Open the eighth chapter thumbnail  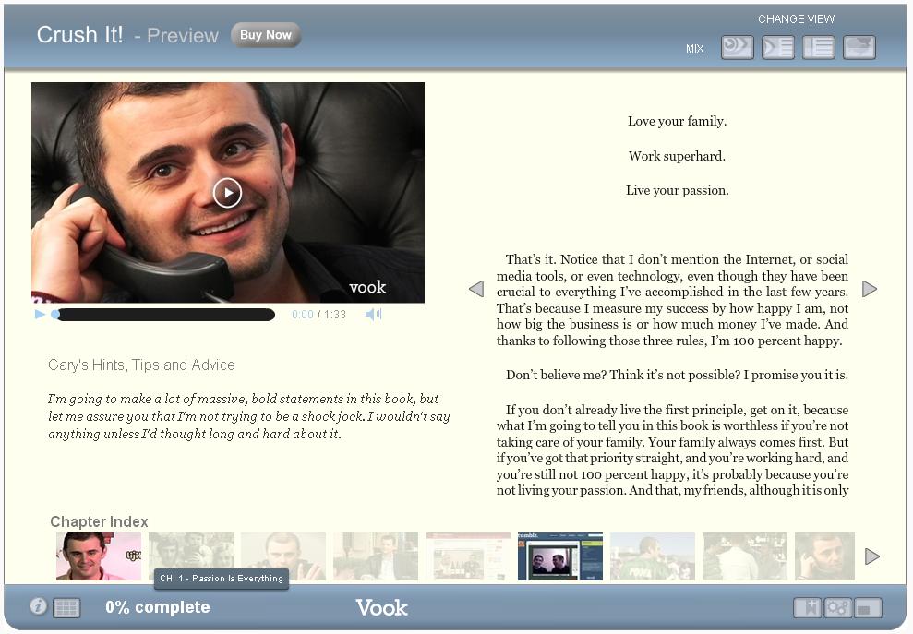pos(745,556)
